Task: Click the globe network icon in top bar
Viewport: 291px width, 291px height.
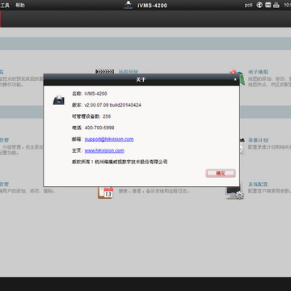Action: pyautogui.click(x=259, y=5)
